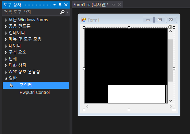Close the Form1.cs design tab

point(120,4)
